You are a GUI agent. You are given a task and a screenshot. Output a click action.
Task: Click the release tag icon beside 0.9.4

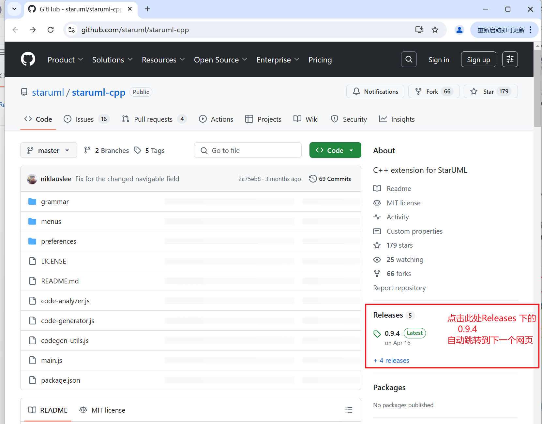(377, 334)
